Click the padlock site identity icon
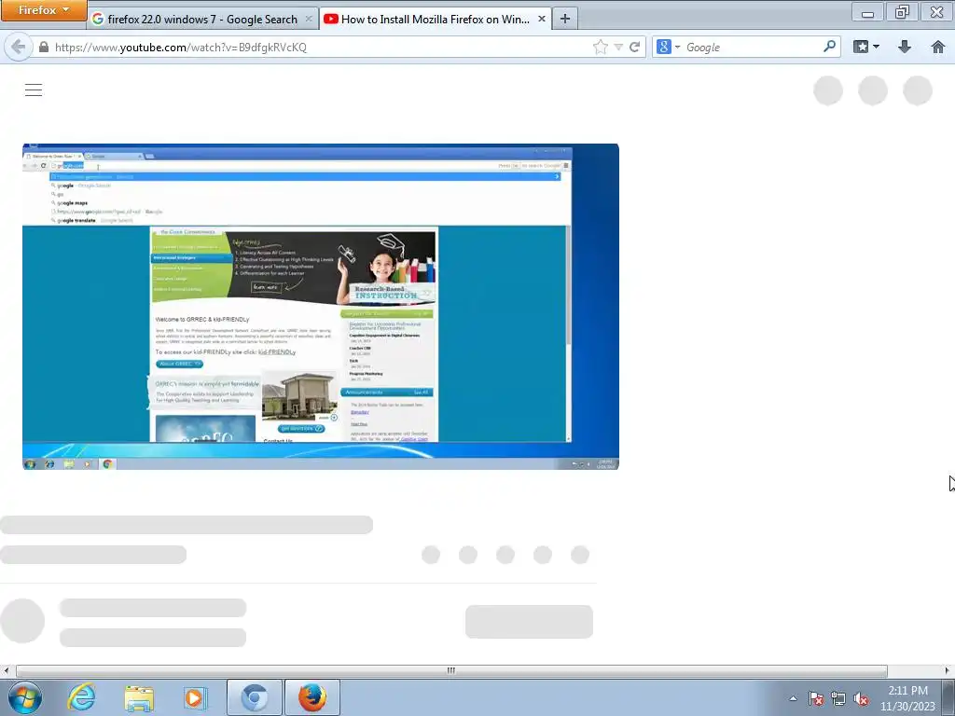Viewport: 955px width, 716px height. (43, 47)
